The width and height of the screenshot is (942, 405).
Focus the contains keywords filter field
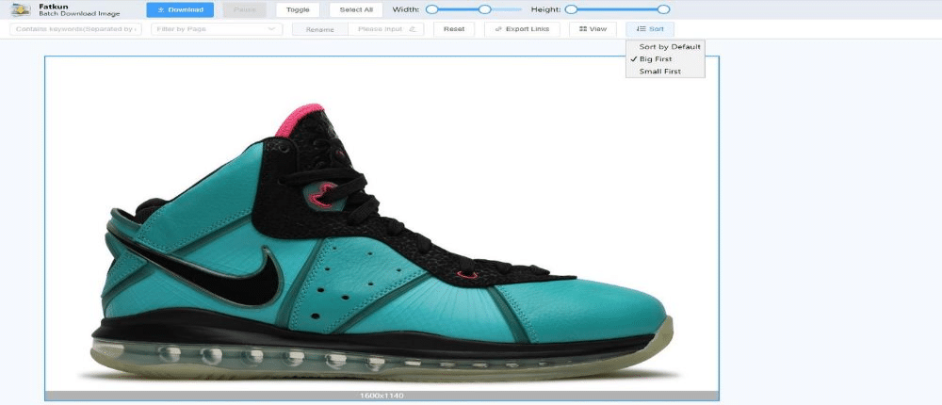(x=75, y=29)
